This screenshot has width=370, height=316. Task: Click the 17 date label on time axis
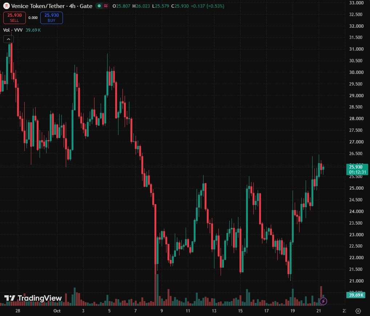266,311
